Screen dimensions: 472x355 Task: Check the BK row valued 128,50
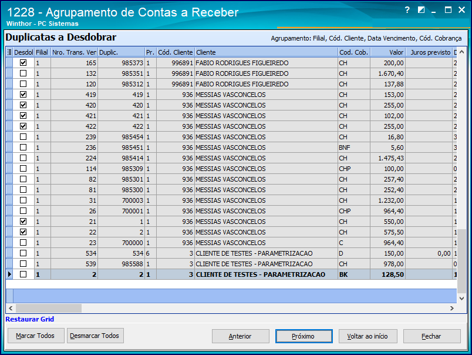(23, 274)
